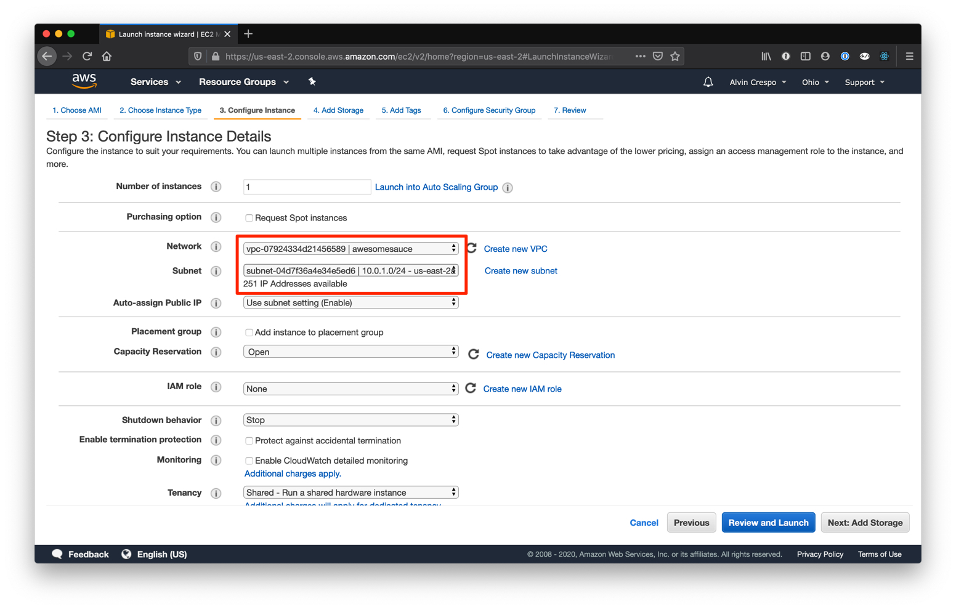956x609 pixels.
Task: Click the refresh icon next to the VPC dropdown
Action: (x=471, y=248)
